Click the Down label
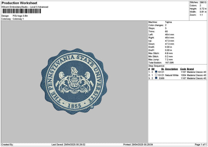208x147 pixels. click(151, 44)
